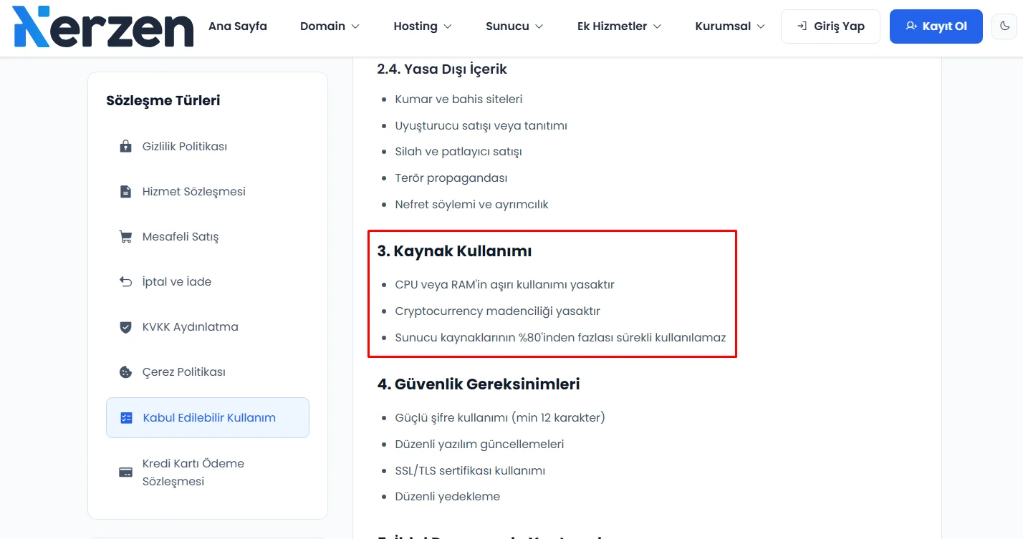Click the cookie icon beside Çerez Politikası
This screenshot has height=539, width=1023.
coord(126,372)
